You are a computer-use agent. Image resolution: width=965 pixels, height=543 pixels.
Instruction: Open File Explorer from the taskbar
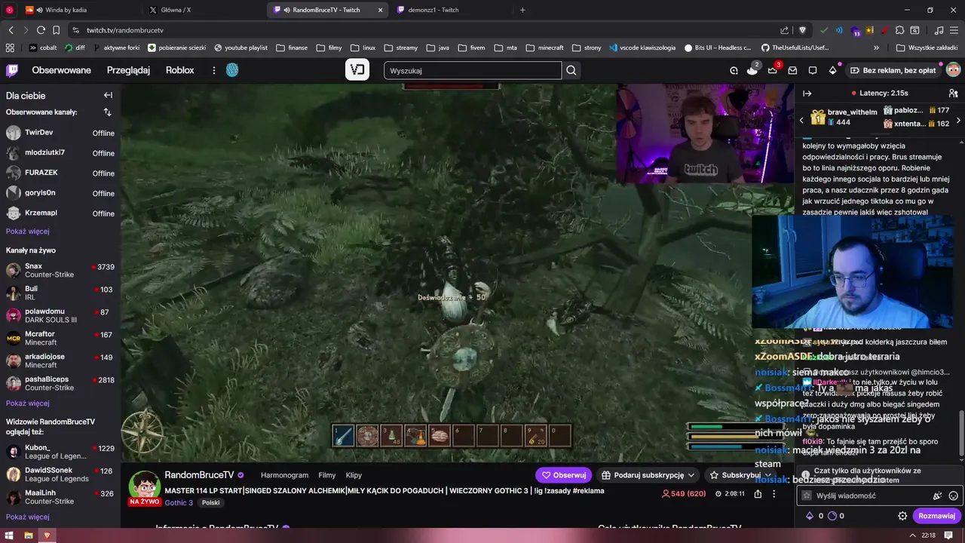coord(28,535)
